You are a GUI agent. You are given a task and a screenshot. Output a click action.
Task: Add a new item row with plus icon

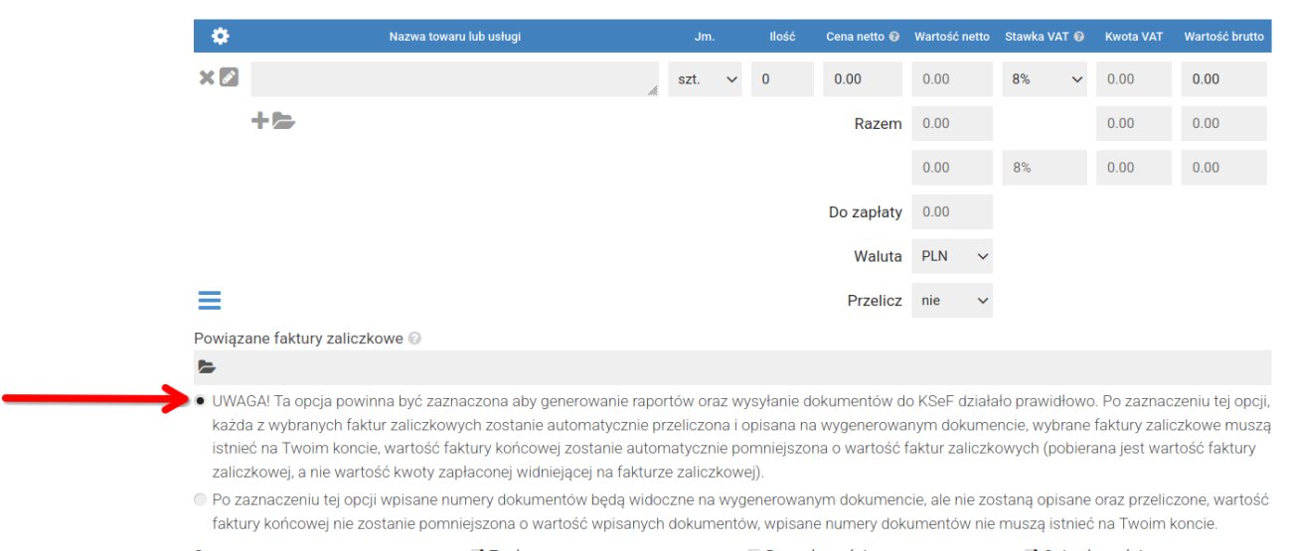click(259, 121)
